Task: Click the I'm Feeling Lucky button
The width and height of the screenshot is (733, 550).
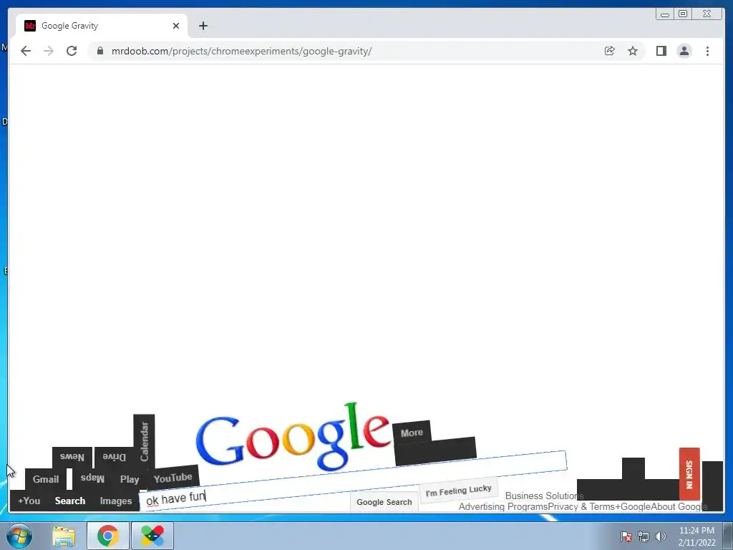Action: pos(459,491)
